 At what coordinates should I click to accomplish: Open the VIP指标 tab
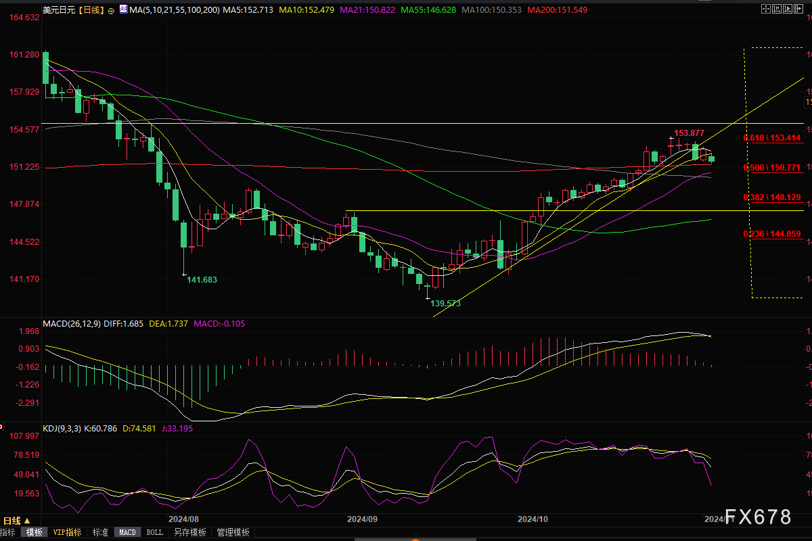[x=68, y=532]
